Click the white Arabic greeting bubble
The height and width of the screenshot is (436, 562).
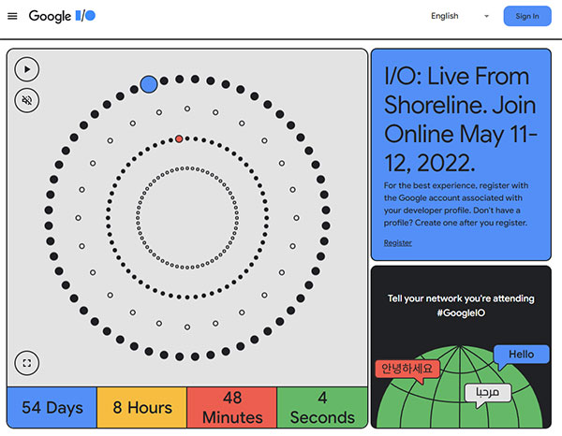click(x=487, y=394)
